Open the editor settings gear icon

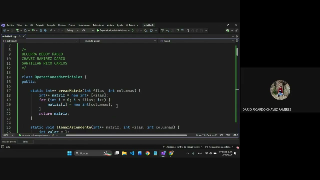[x=237, y=36]
